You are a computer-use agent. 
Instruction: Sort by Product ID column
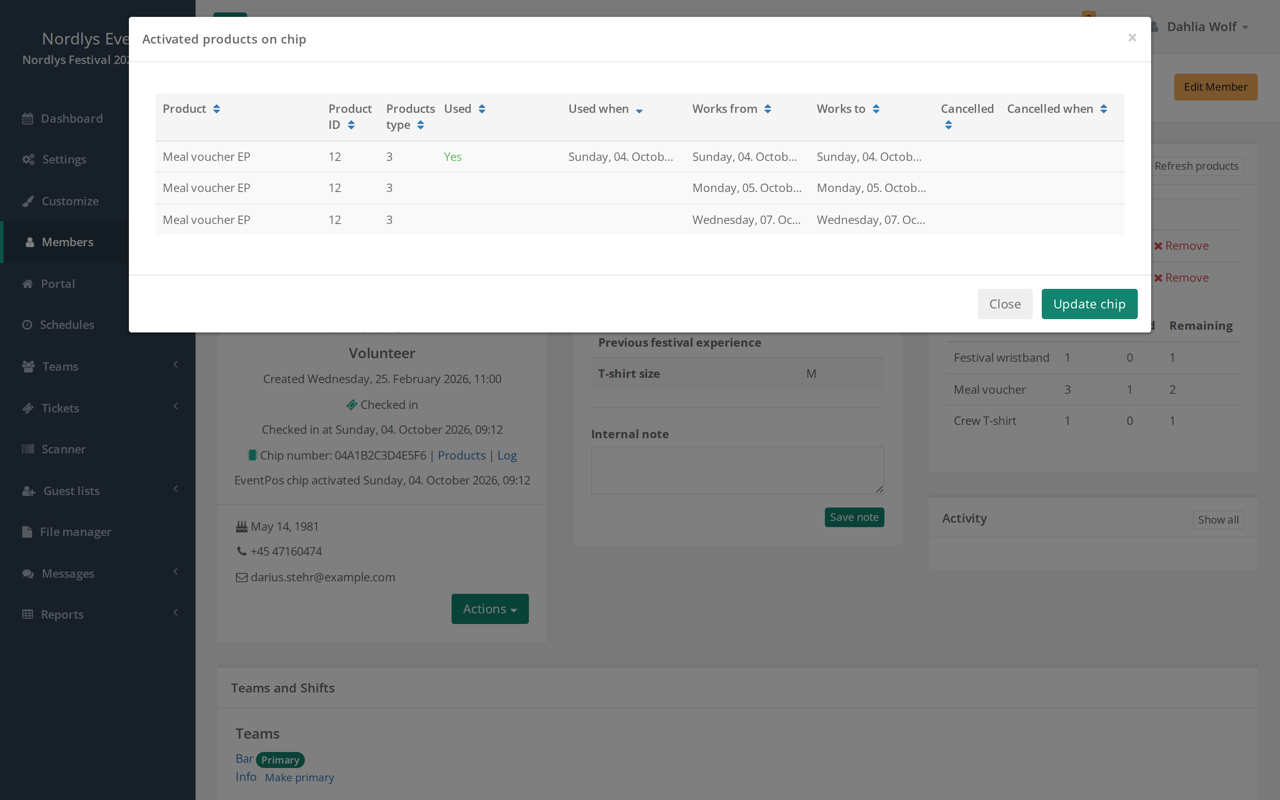[350, 117]
